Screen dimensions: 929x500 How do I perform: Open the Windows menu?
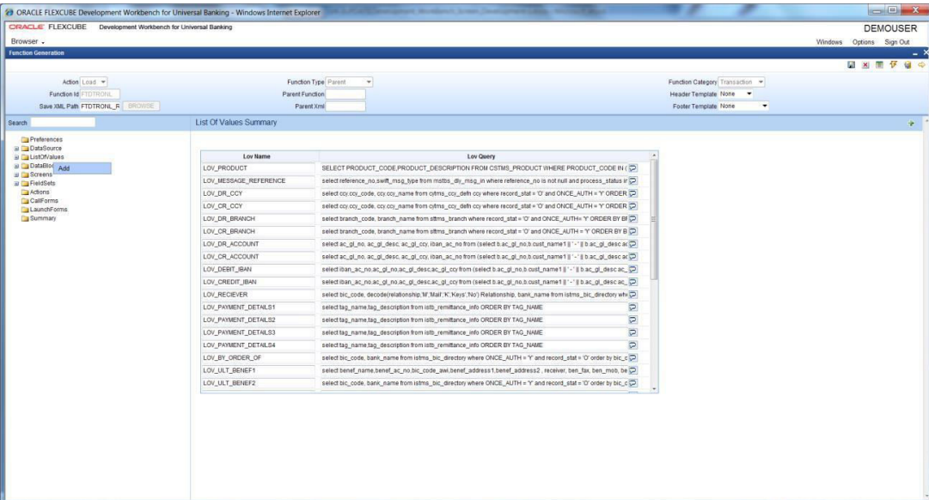828,42
